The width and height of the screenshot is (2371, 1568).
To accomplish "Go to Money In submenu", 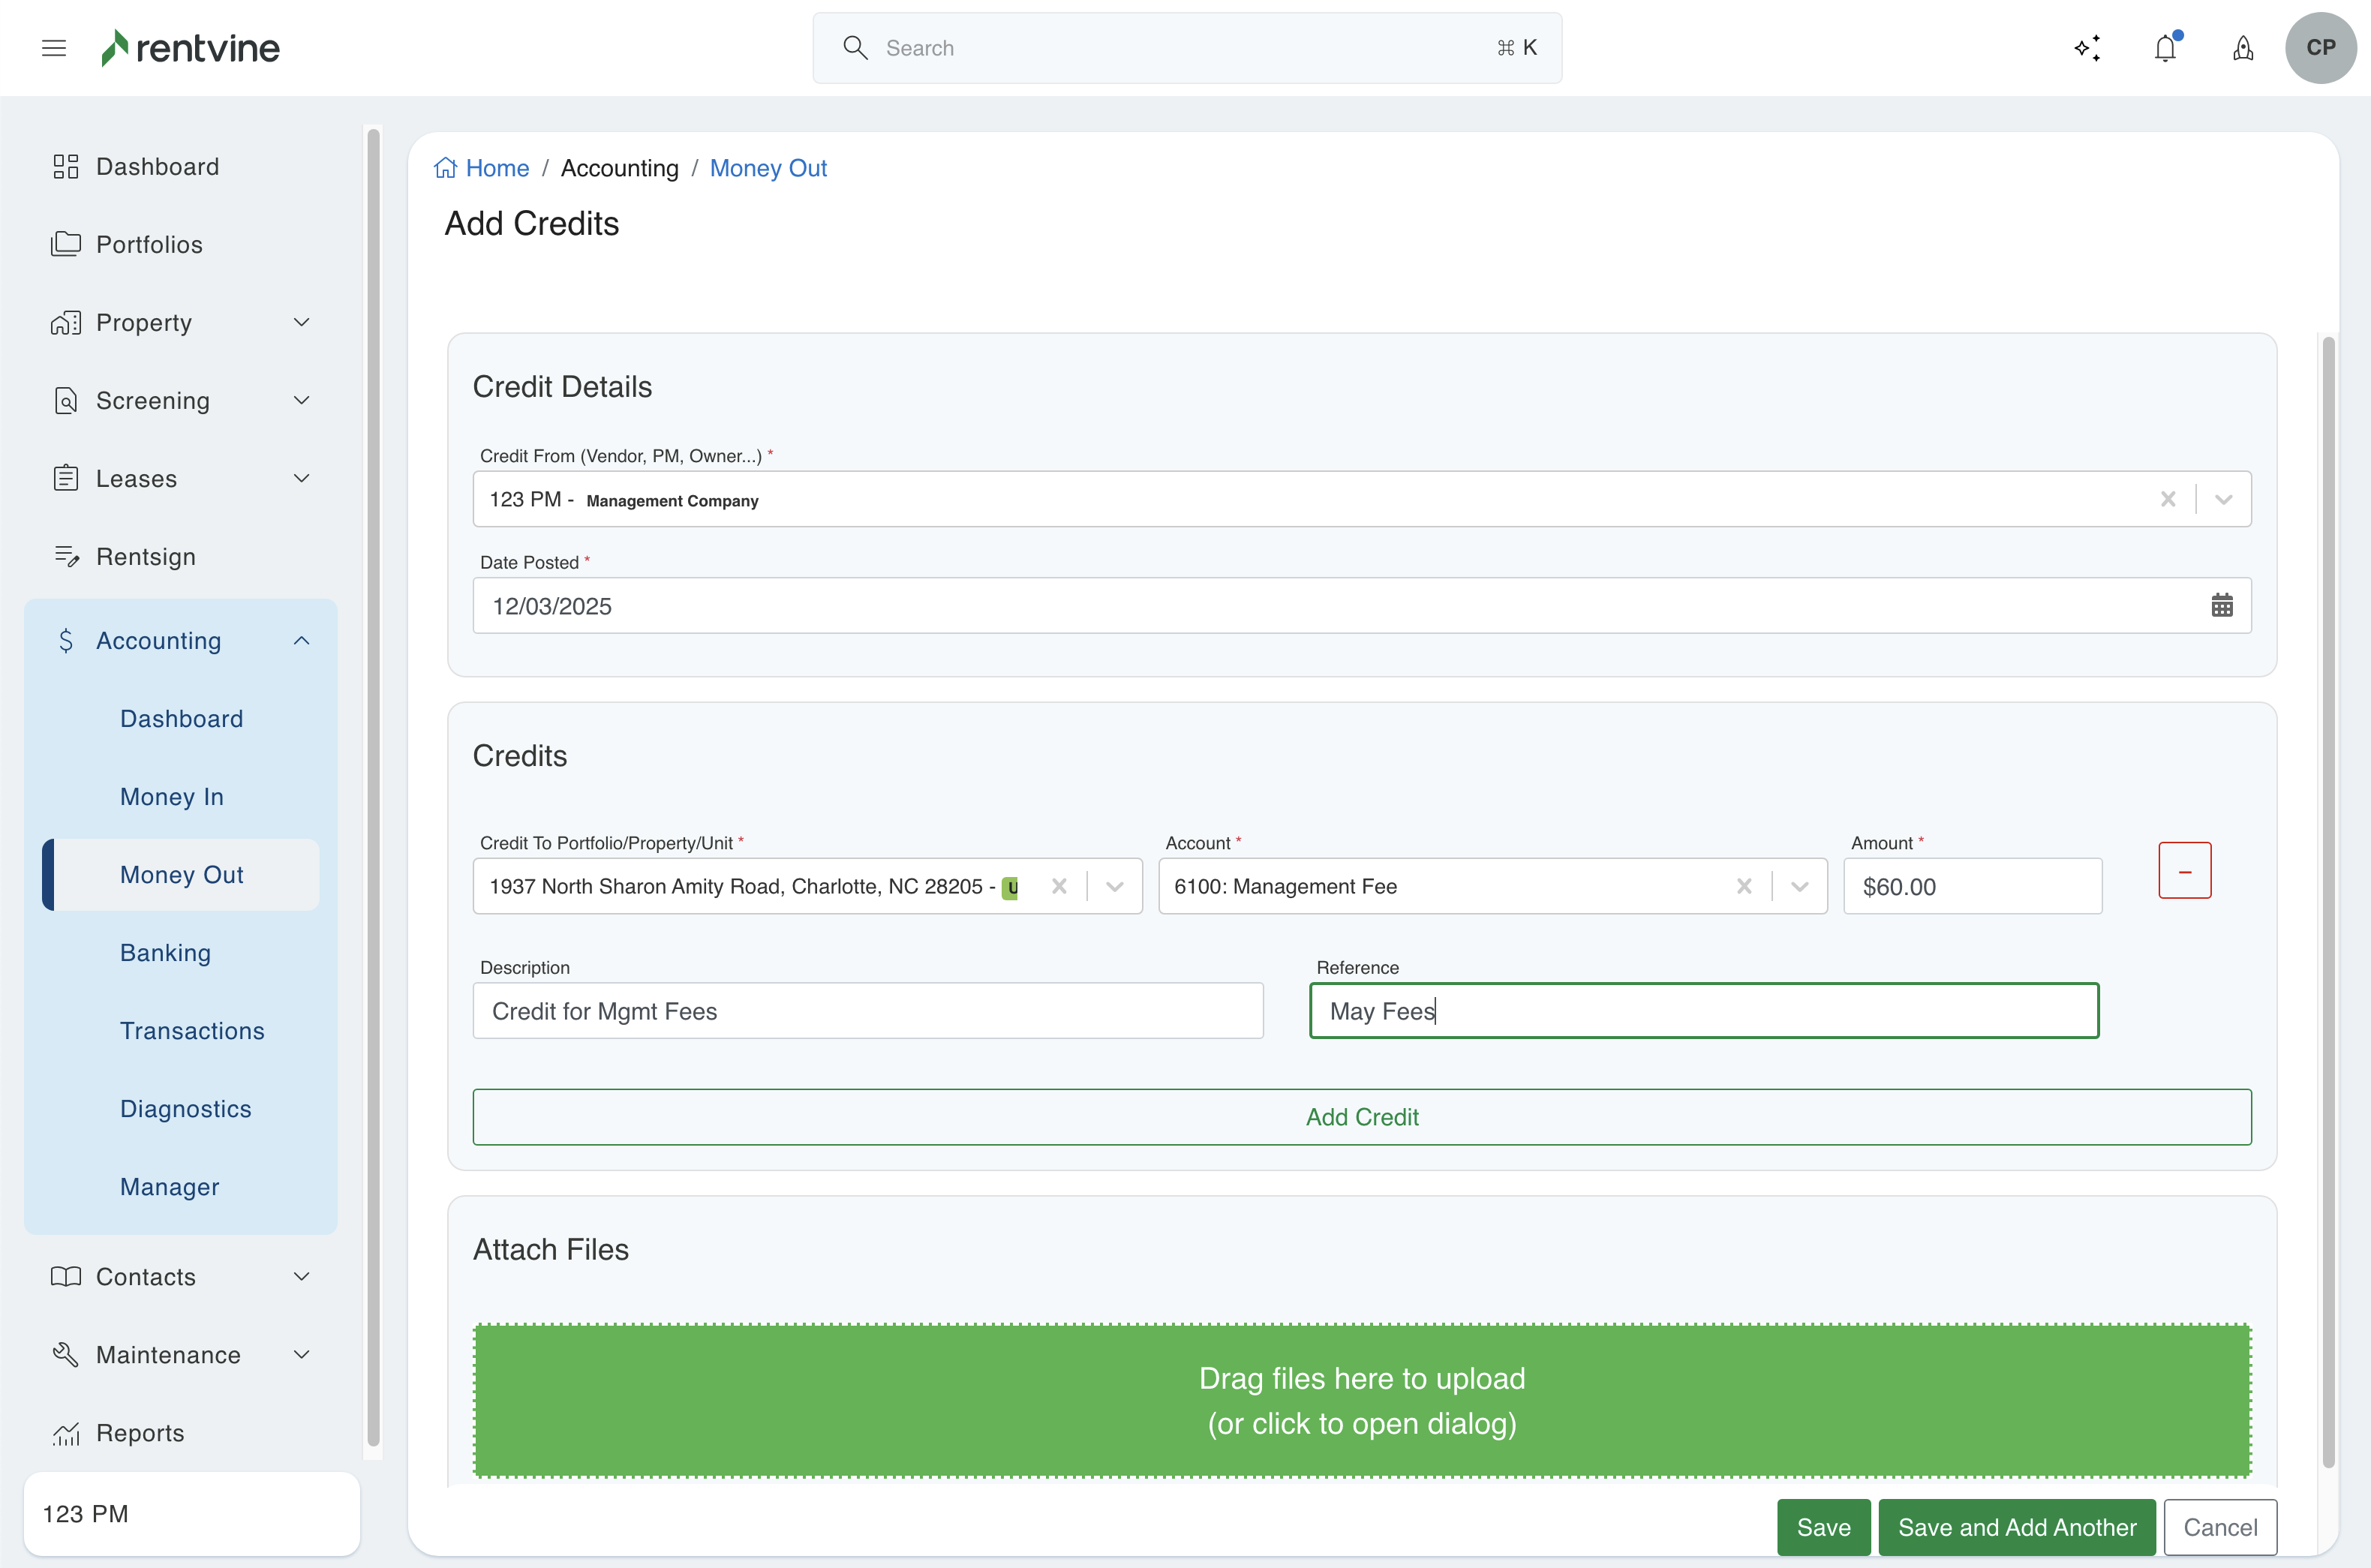I will 171,796.
